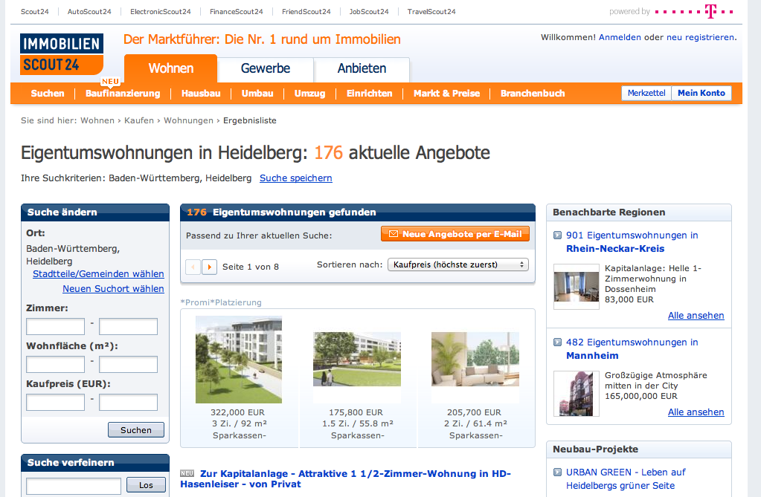Click the Anmelden link
This screenshot has height=497, width=761.
(620, 37)
